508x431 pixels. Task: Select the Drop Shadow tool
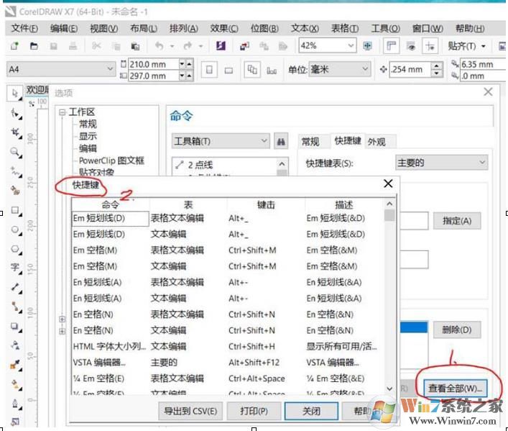[15, 326]
